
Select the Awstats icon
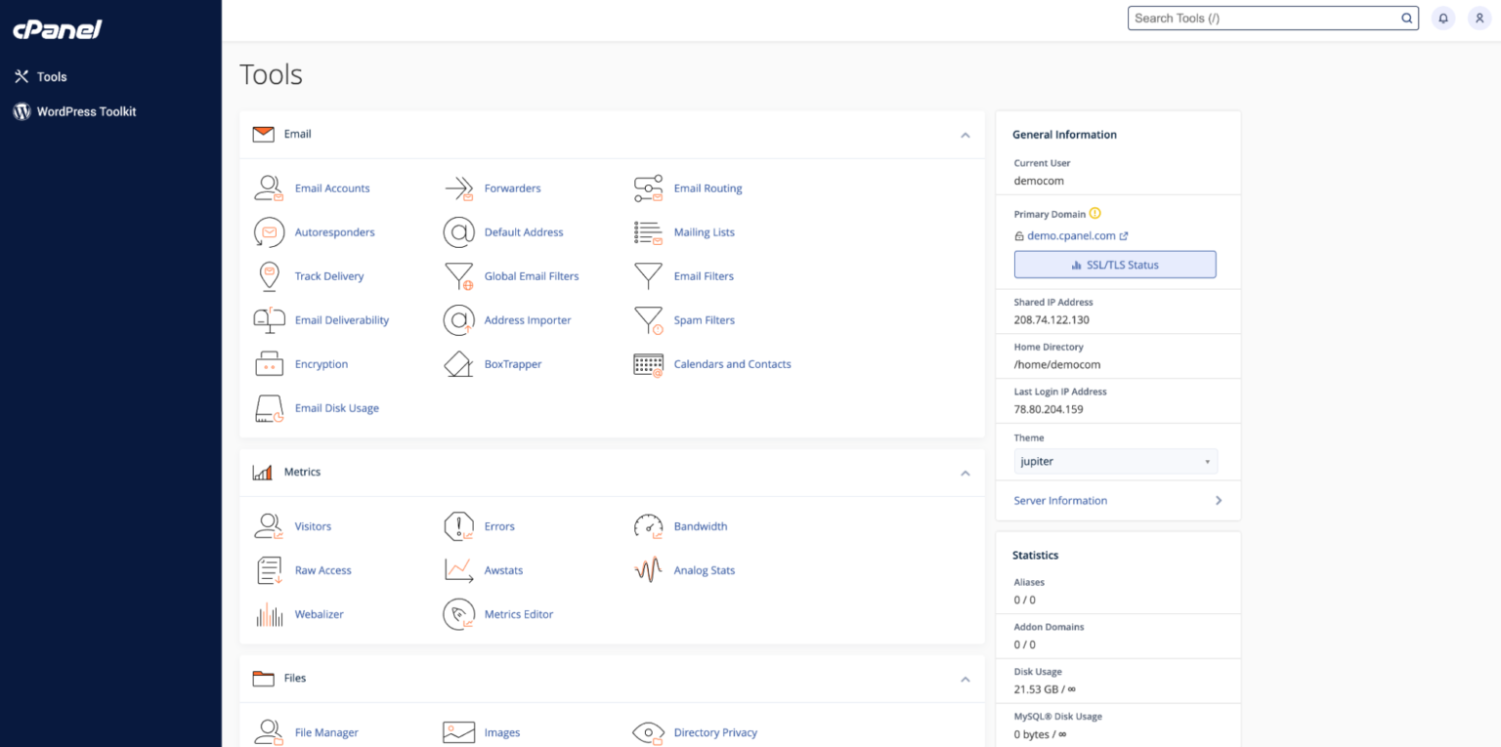[x=458, y=569]
